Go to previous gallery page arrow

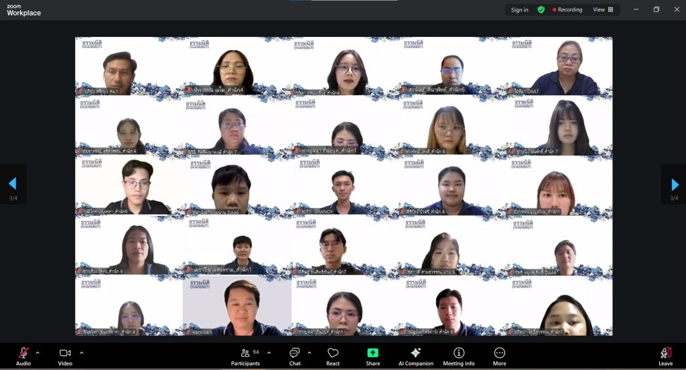[12, 184]
